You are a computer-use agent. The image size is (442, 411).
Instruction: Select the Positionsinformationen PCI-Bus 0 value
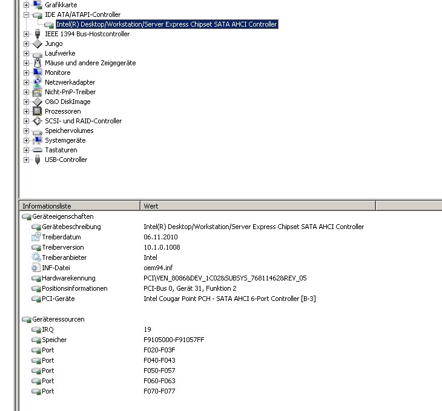(x=190, y=288)
